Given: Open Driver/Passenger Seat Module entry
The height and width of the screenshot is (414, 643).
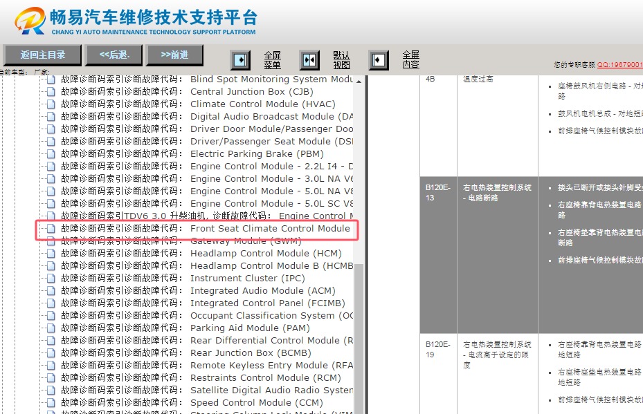Looking at the screenshot, I should pos(207,141).
